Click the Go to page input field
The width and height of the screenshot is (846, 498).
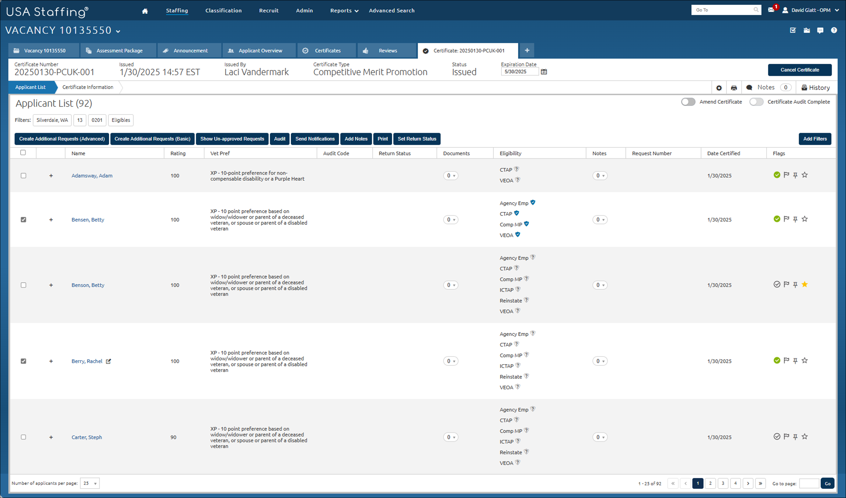point(808,483)
